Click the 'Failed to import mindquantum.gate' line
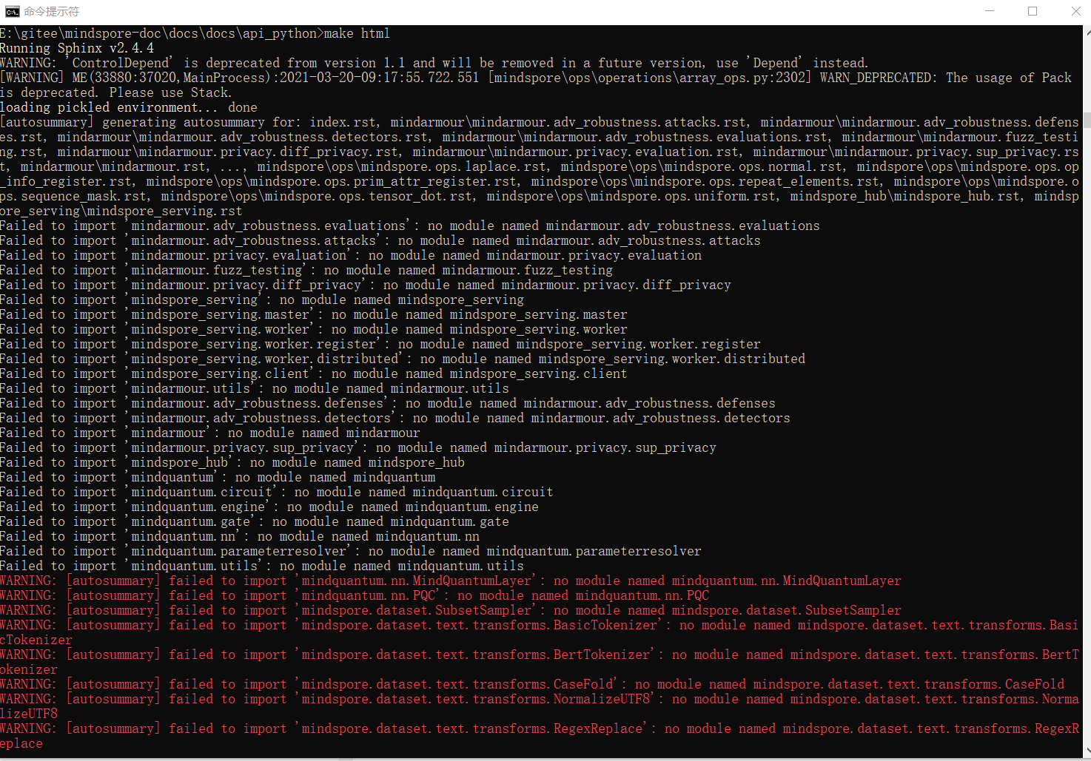Image resolution: width=1091 pixels, height=761 pixels. click(x=255, y=521)
